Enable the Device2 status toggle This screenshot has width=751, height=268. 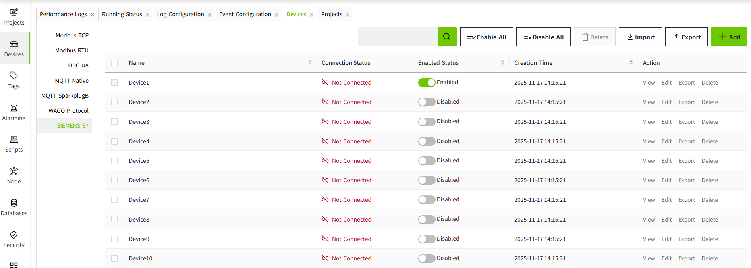click(x=427, y=102)
